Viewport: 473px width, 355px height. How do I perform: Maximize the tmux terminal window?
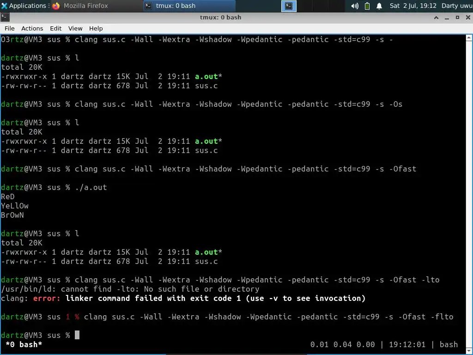(x=457, y=18)
